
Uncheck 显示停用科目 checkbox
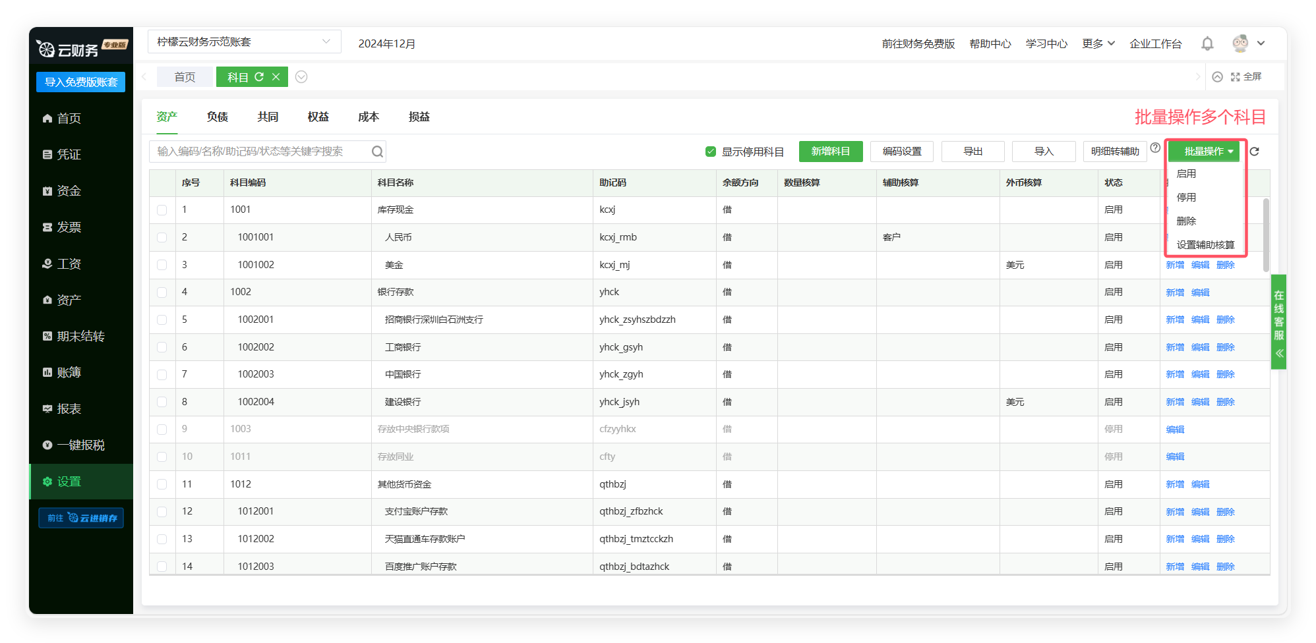pos(710,152)
